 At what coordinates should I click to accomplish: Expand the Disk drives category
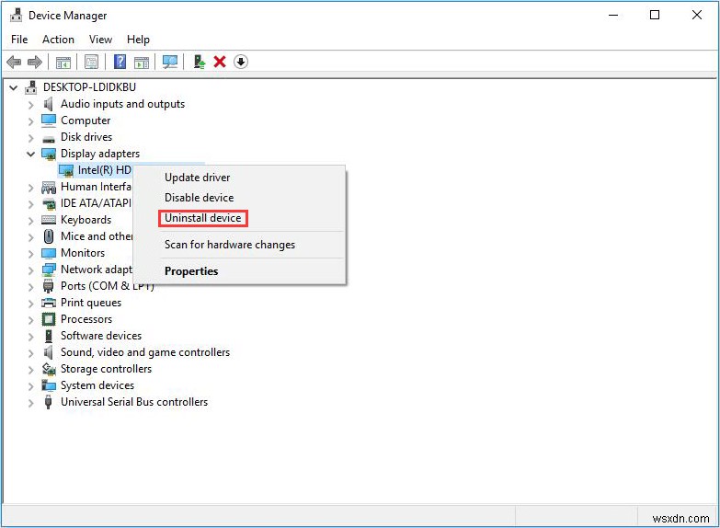point(30,138)
